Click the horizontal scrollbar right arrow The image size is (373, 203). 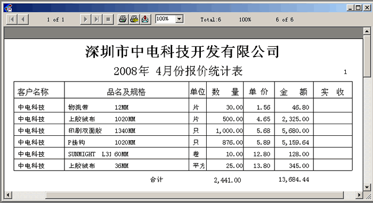click(x=359, y=195)
